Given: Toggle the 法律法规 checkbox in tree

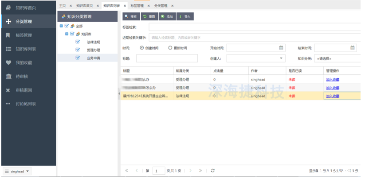Looking at the screenshot, I should (77, 42).
